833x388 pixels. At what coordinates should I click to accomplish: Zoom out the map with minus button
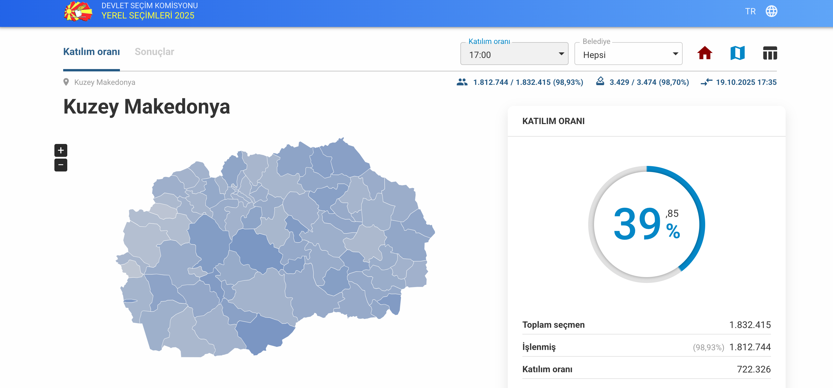click(x=61, y=165)
